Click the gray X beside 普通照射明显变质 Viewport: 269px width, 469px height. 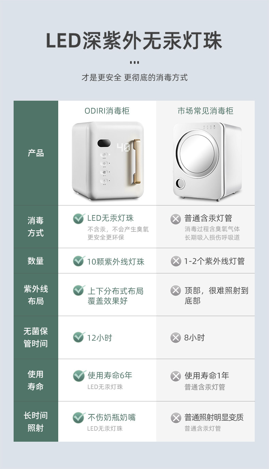[x=176, y=418]
